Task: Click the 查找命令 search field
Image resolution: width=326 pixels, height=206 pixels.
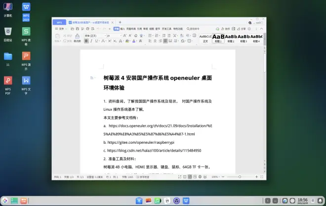Action: tap(193, 29)
